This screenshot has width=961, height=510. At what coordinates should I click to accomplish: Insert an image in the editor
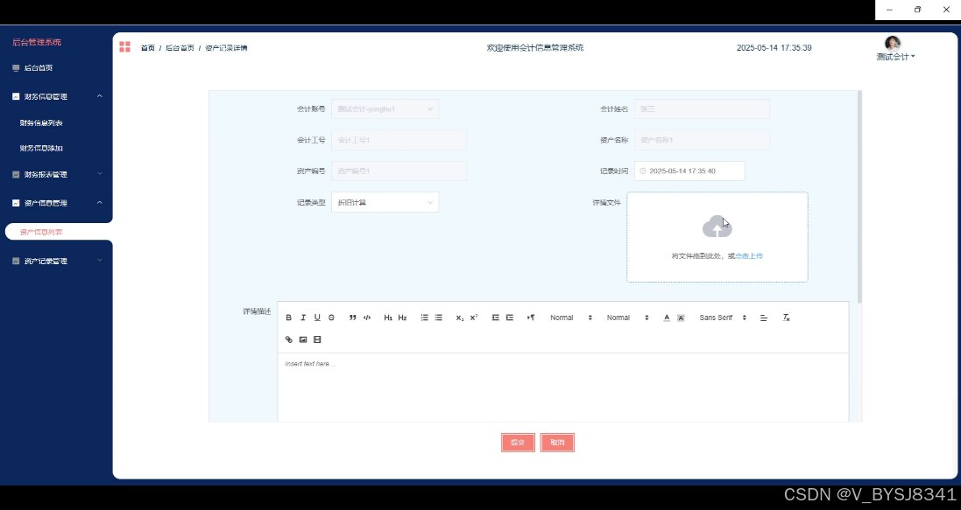[x=303, y=339]
